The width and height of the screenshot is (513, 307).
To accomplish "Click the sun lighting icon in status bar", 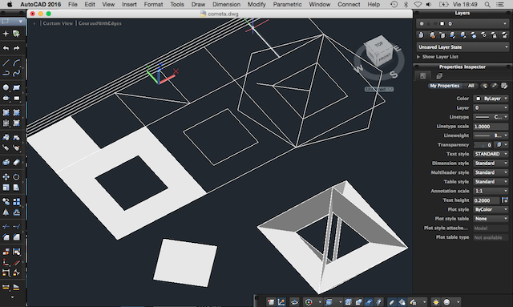I will [x=436, y=302].
